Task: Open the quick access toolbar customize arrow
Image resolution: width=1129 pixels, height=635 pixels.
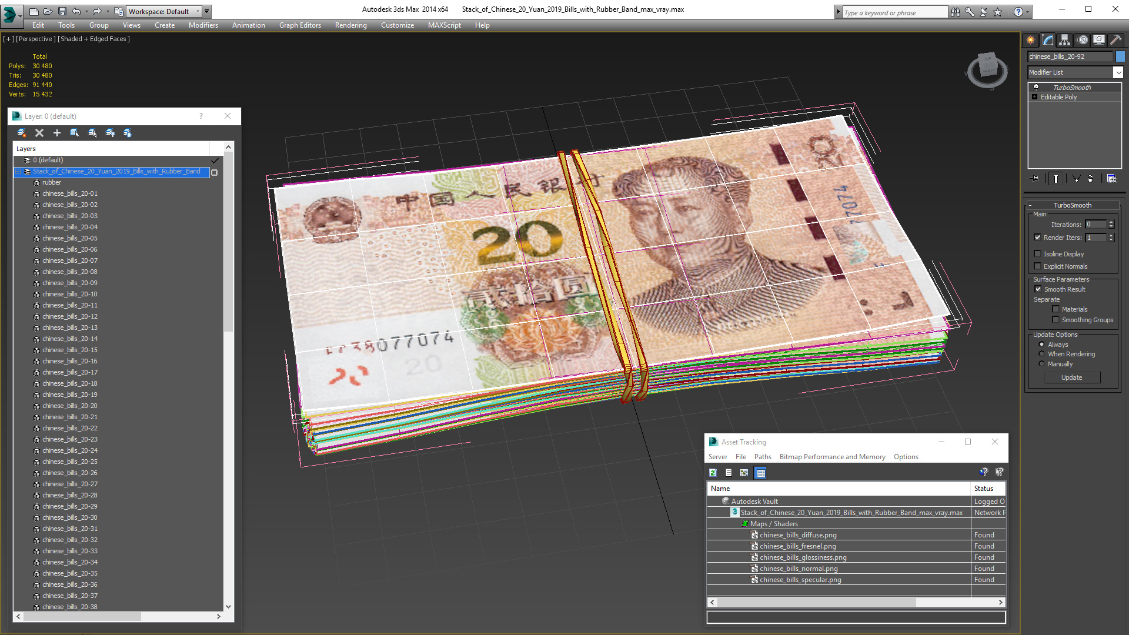Action: click(206, 12)
